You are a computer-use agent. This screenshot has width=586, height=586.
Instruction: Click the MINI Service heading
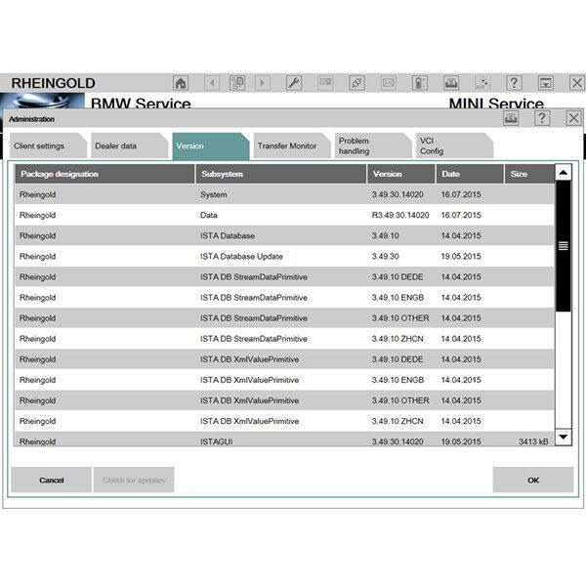[496, 103]
